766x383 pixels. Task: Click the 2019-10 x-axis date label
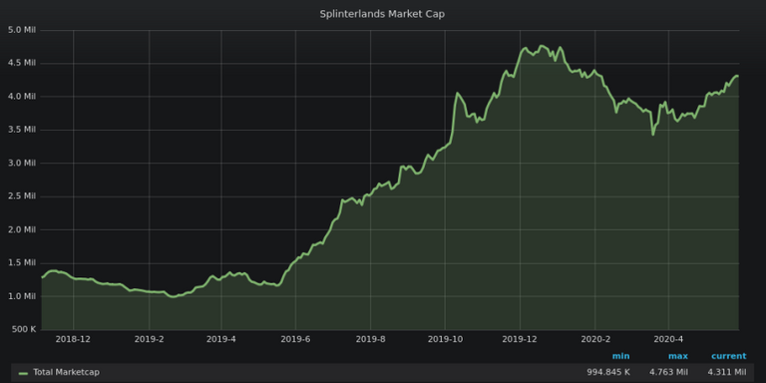[x=445, y=339]
